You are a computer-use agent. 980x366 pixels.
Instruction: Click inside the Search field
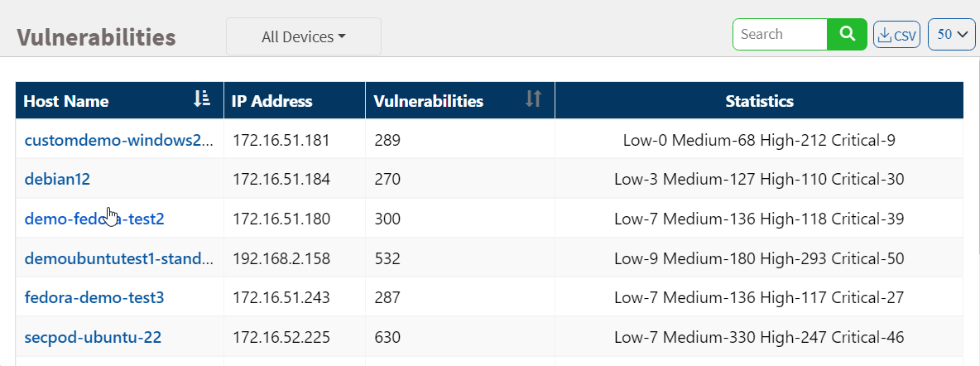tap(780, 34)
